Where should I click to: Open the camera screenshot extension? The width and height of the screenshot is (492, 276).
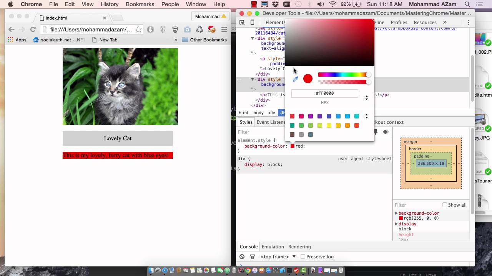(x=187, y=30)
